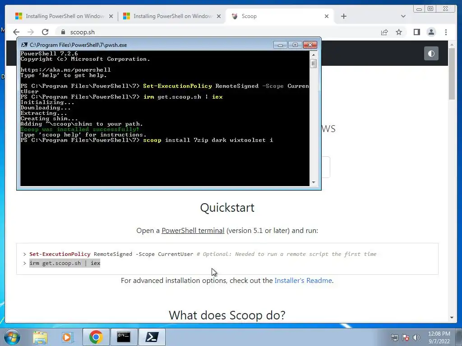The image size is (462, 346).
Task: Click inside the scoop install command line
Action: [x=147, y=141]
